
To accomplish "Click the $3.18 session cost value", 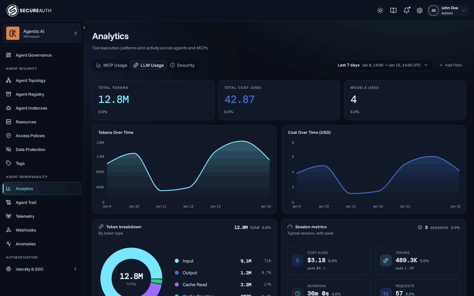I will [x=316, y=260].
